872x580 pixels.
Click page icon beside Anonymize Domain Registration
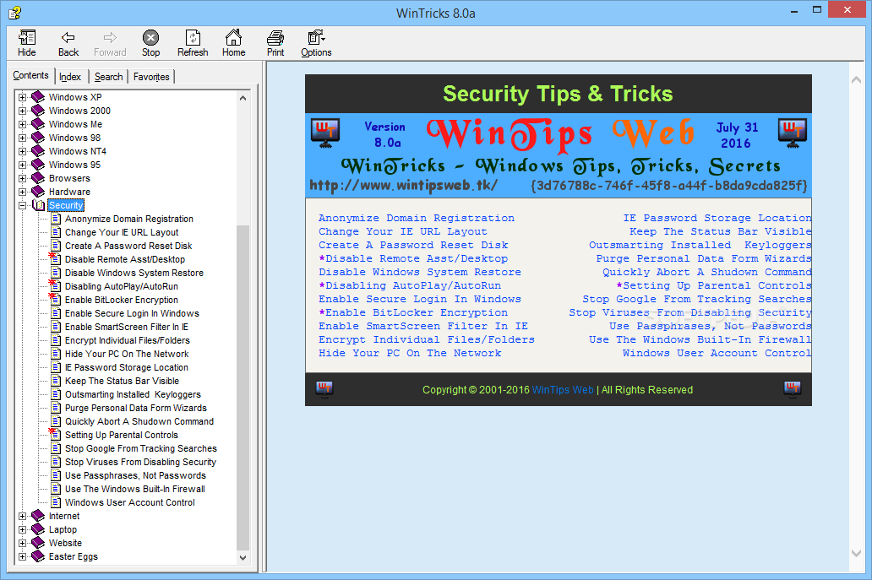tap(56, 219)
